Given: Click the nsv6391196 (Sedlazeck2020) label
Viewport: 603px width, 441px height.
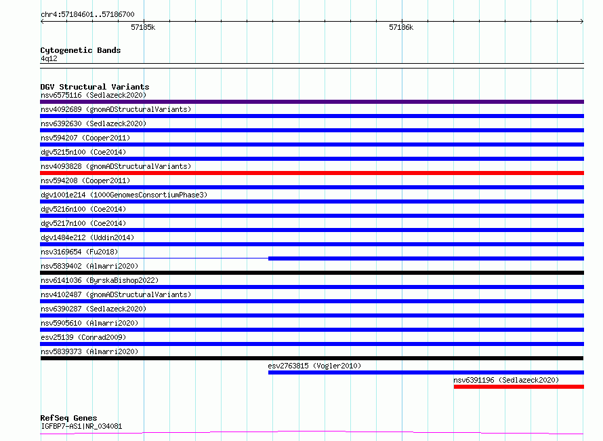Looking at the screenshot, I should pos(506,380).
